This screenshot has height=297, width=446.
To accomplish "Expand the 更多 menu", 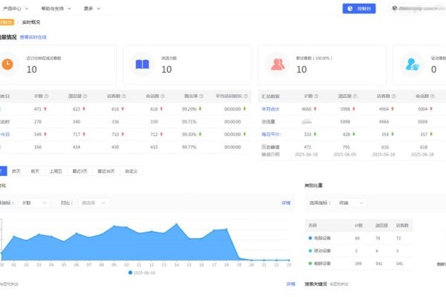I will tap(92, 8).
